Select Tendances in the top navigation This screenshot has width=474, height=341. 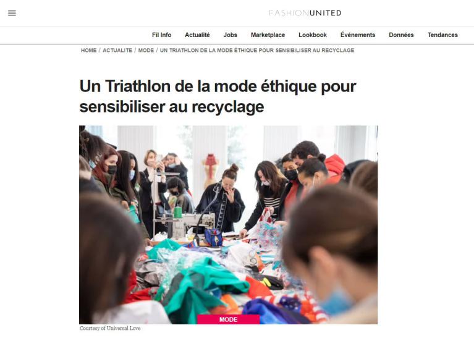pos(442,35)
